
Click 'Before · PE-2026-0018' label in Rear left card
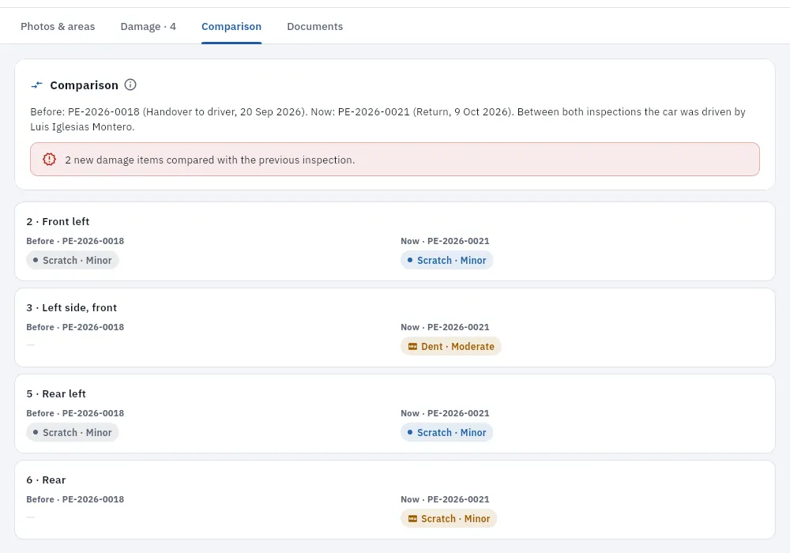tap(75, 413)
